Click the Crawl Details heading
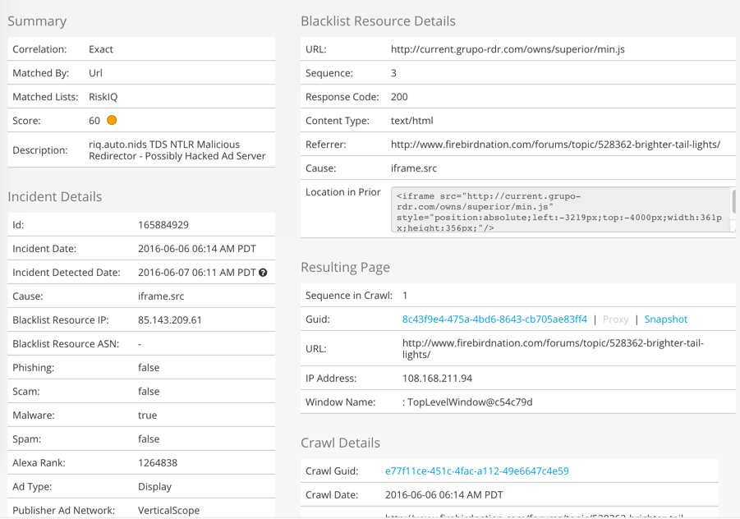 coord(340,443)
